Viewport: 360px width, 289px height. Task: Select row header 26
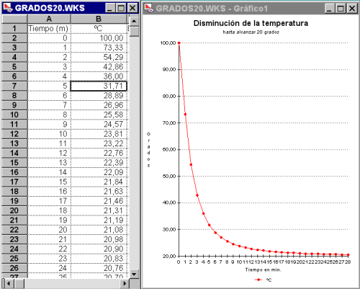pos(14,268)
